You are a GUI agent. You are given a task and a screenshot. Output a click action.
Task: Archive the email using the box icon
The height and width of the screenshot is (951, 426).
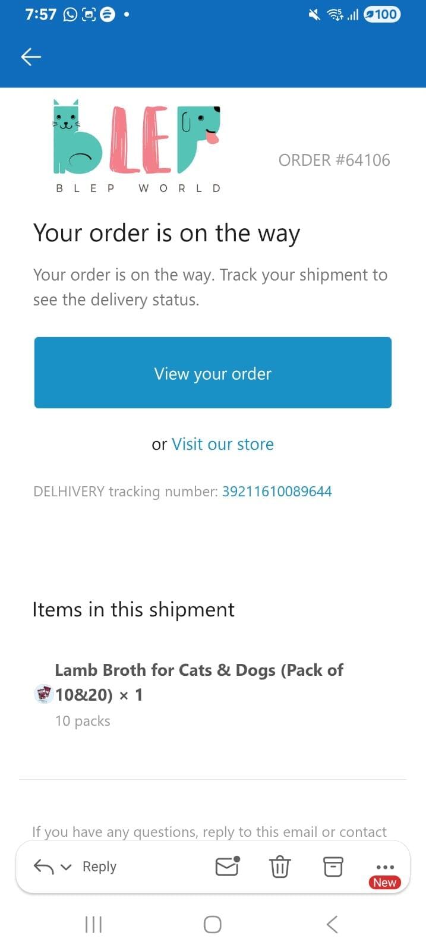[x=333, y=867]
